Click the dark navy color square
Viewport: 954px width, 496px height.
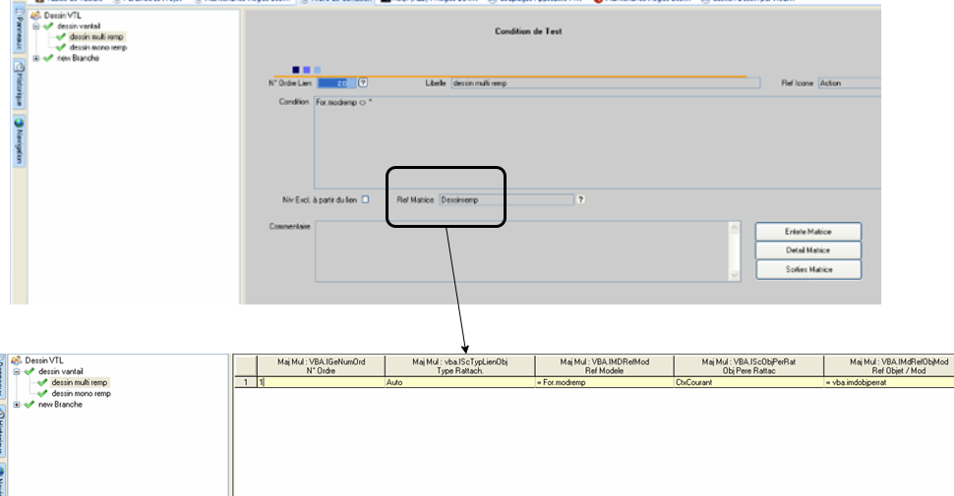click(296, 70)
